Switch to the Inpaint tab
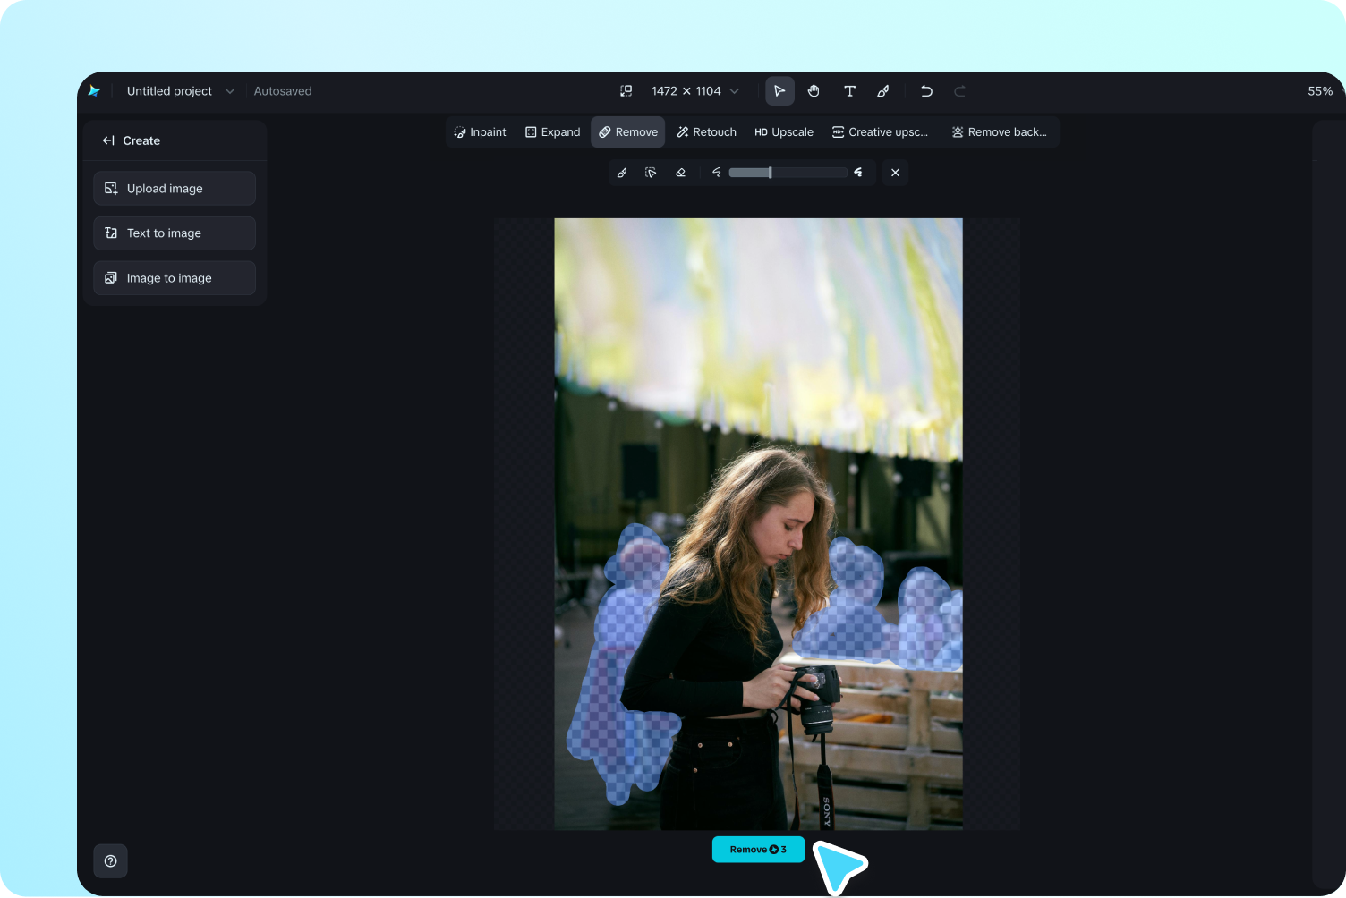This screenshot has height=898, width=1346. tap(481, 132)
